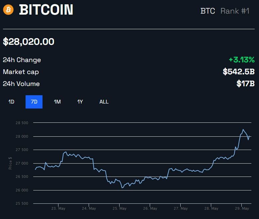Click the Rank #1 label
Viewport: 259px width, 219px height.
coord(235,11)
